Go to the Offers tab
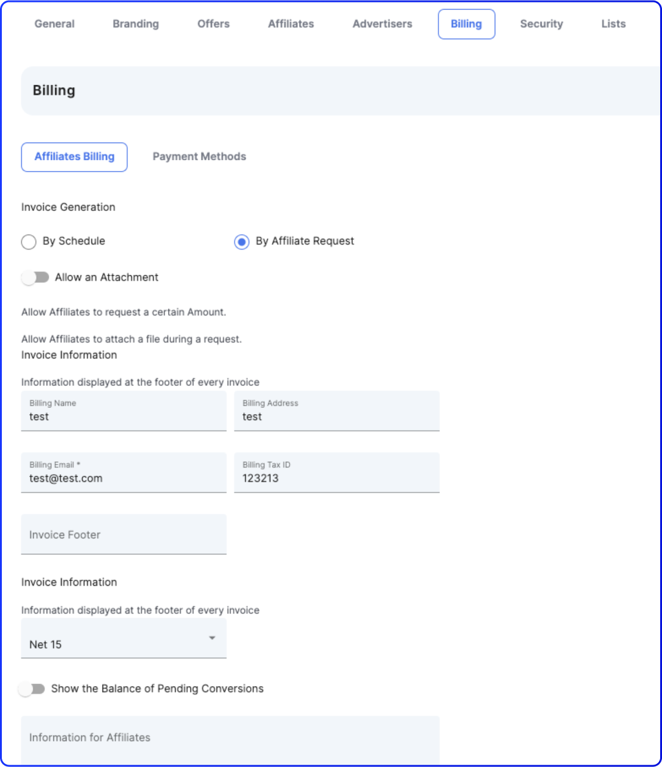 (214, 24)
